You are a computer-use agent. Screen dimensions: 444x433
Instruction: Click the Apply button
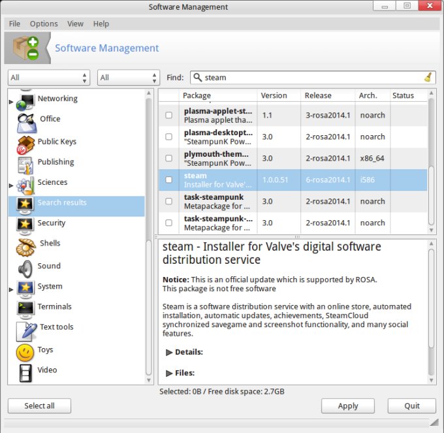[x=348, y=406]
